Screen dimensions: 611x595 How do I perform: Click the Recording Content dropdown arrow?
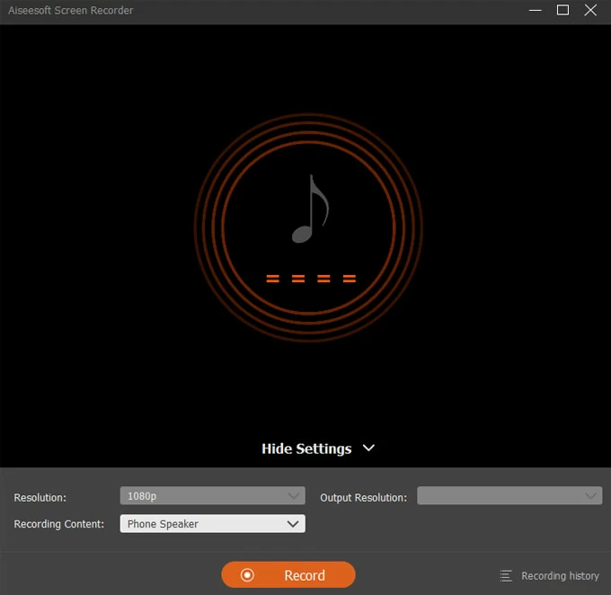point(292,524)
